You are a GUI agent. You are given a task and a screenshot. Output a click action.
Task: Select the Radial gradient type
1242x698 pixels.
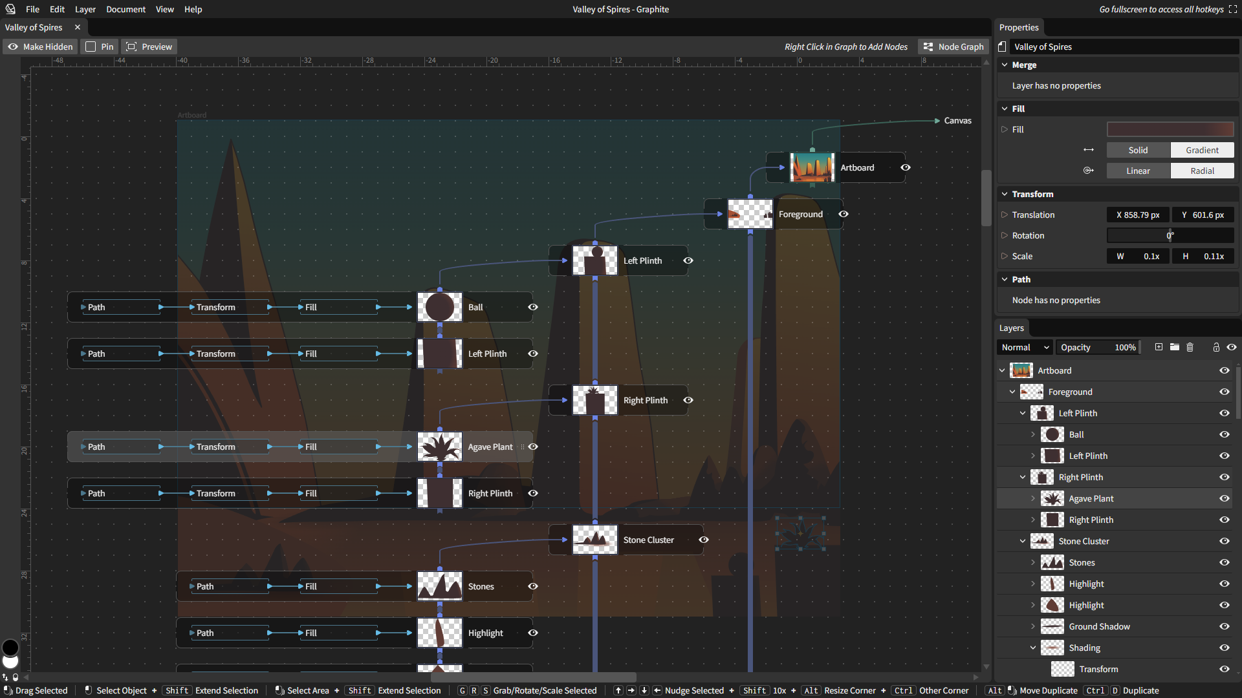[x=1202, y=171]
